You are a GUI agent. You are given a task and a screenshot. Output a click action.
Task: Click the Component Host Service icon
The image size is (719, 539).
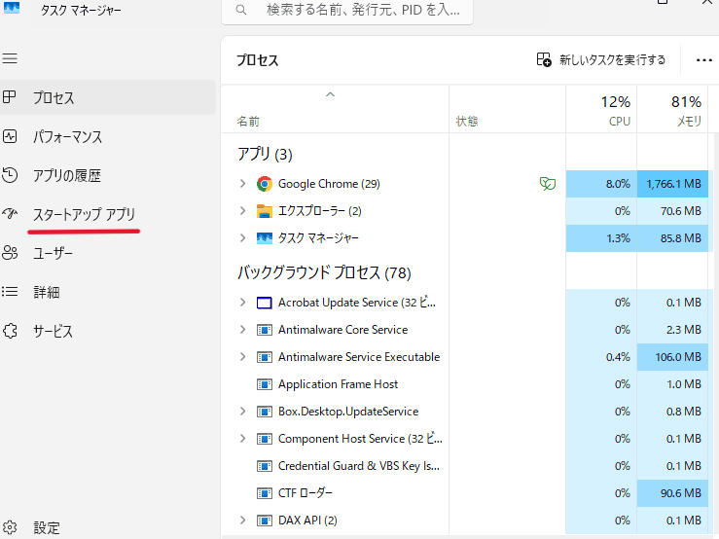pyautogui.click(x=264, y=439)
